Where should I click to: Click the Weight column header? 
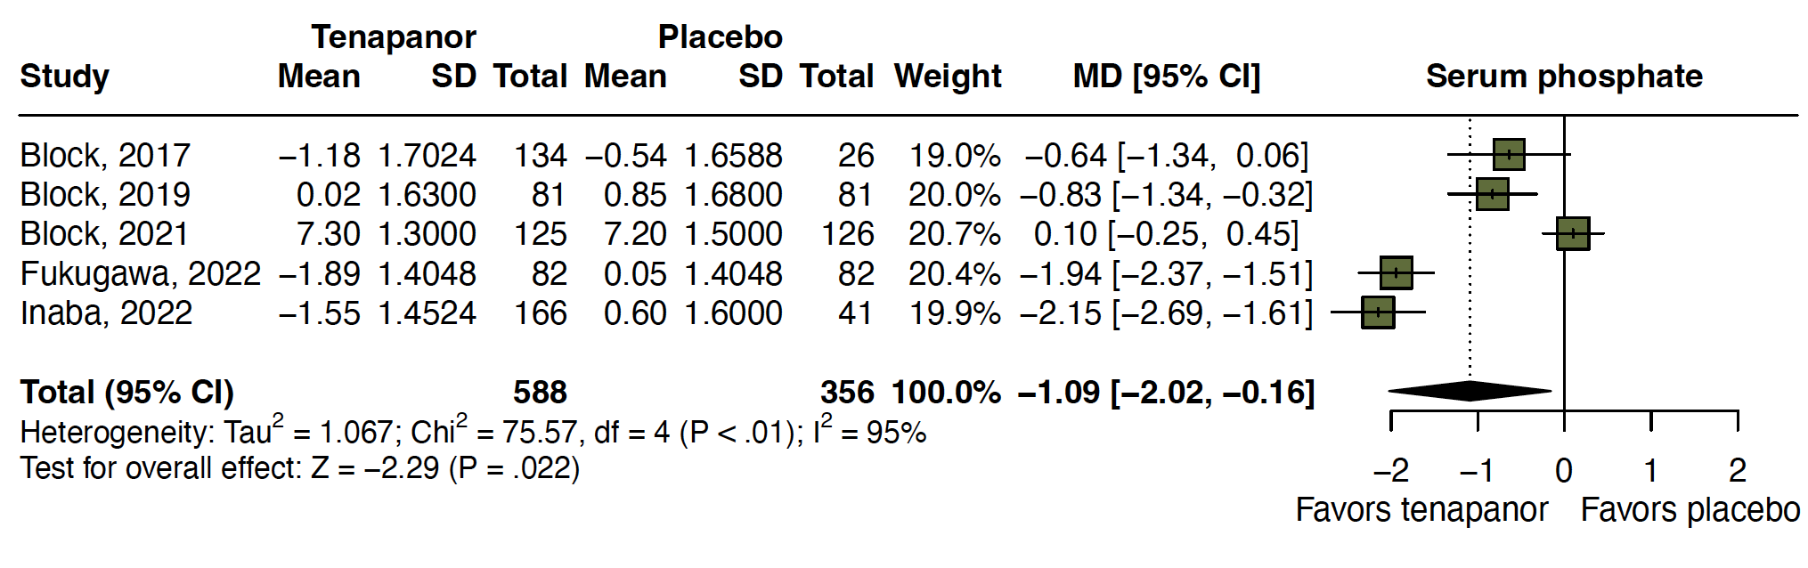tap(948, 77)
